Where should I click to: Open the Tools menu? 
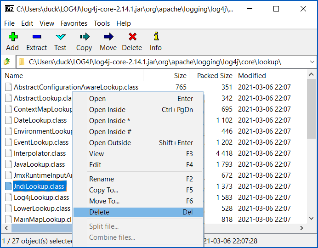(x=102, y=23)
